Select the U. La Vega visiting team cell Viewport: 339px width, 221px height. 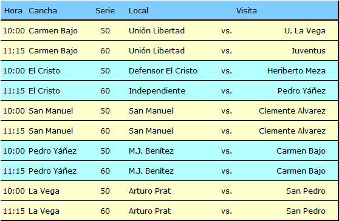point(305,31)
